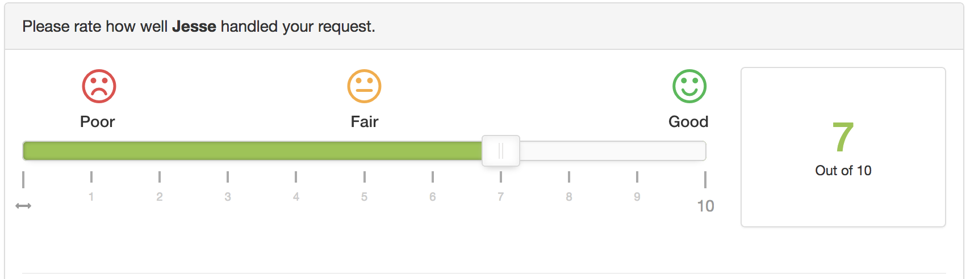Click the orange neutral face icon

click(x=364, y=86)
